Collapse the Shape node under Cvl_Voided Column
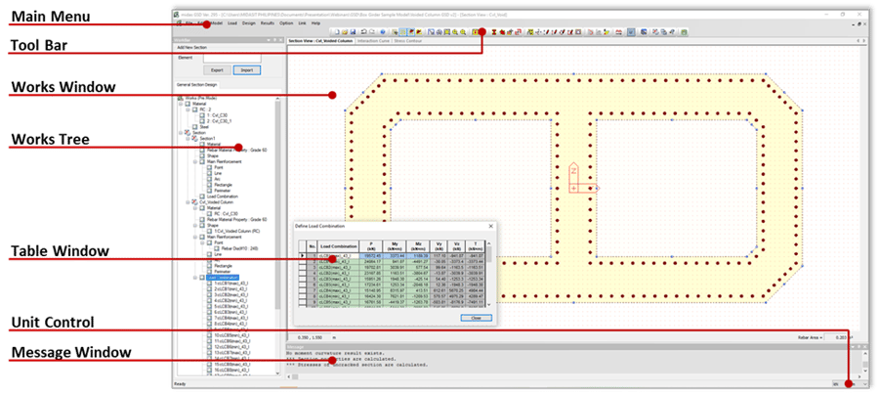879x394 pixels. 195,225
